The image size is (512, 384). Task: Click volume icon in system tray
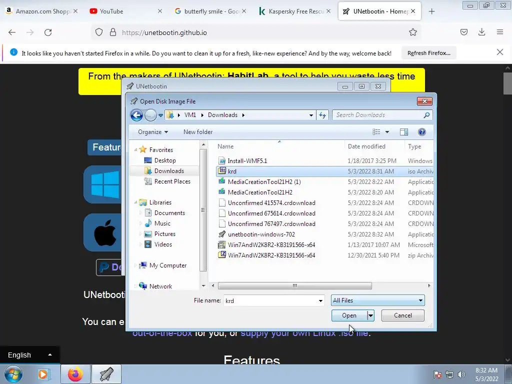pyautogui.click(x=461, y=374)
